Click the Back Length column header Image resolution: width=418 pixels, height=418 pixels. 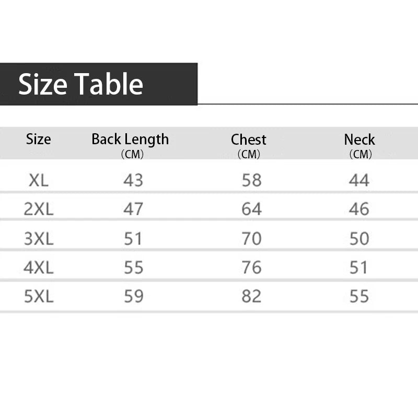(130, 140)
